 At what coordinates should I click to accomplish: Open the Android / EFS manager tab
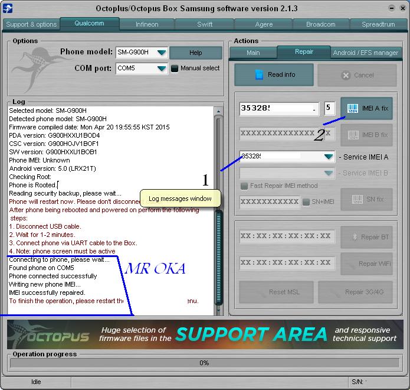[x=366, y=53]
